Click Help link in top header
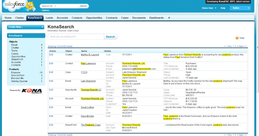Viewport: 259px width, 136px height. [223, 8]
